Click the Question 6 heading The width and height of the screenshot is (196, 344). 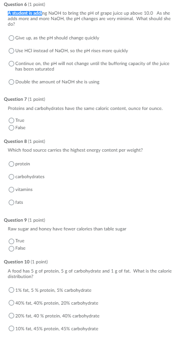point(25,5)
